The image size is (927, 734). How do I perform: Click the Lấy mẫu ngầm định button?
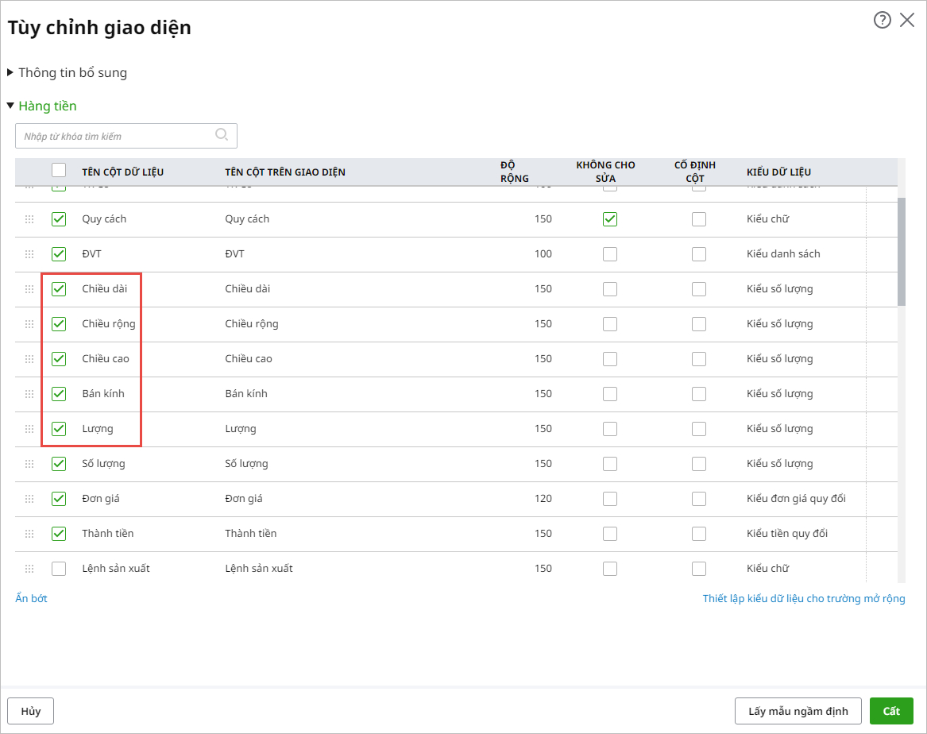click(x=798, y=711)
